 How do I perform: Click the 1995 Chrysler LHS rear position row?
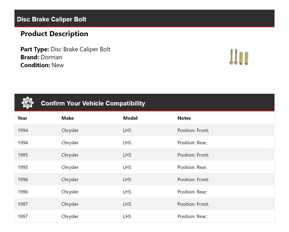[144, 167]
